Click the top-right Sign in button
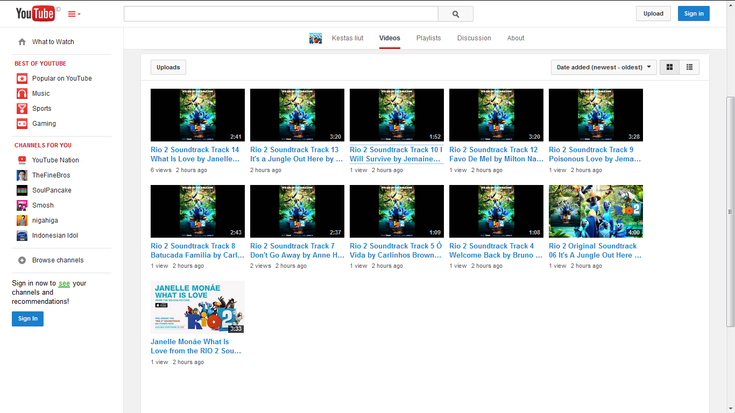 pos(694,13)
